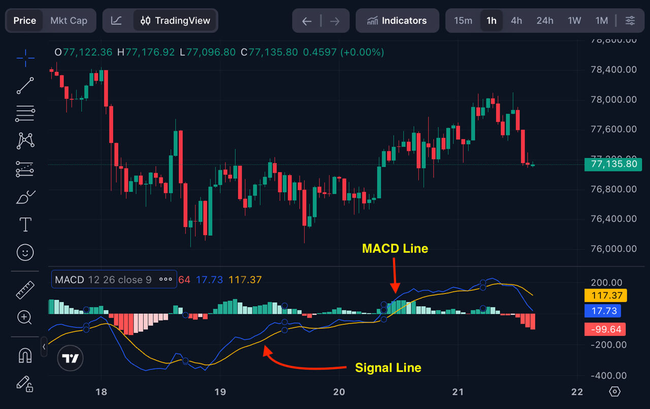Viewport: 650px width, 409px height.
Task: Show Mkt Cap chart data
Action: (x=69, y=21)
